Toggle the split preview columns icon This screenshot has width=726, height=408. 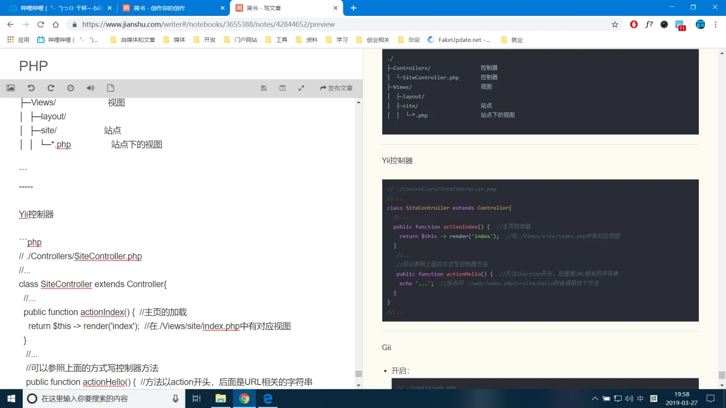pos(282,88)
